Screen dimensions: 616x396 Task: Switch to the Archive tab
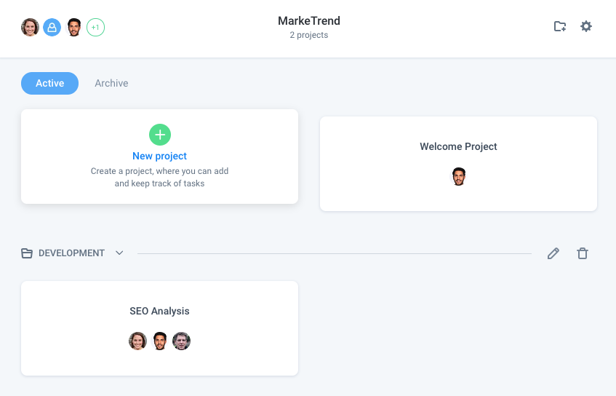click(111, 84)
